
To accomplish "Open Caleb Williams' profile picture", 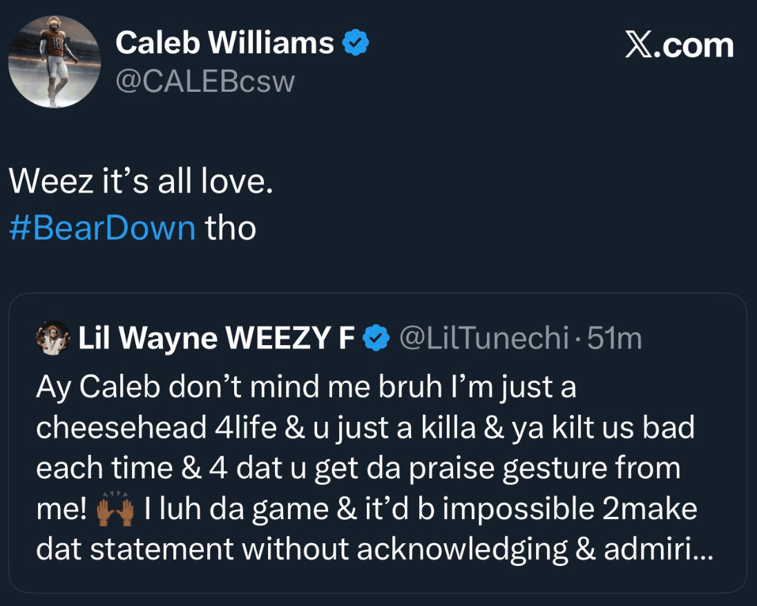I will pos(54,62).
